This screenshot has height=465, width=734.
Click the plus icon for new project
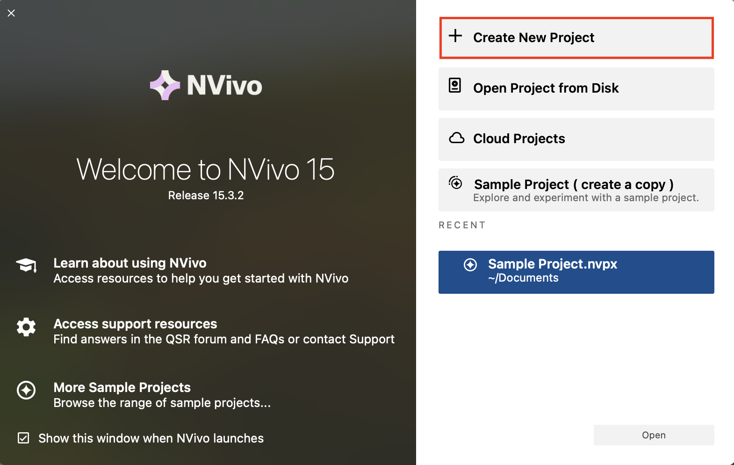point(455,36)
